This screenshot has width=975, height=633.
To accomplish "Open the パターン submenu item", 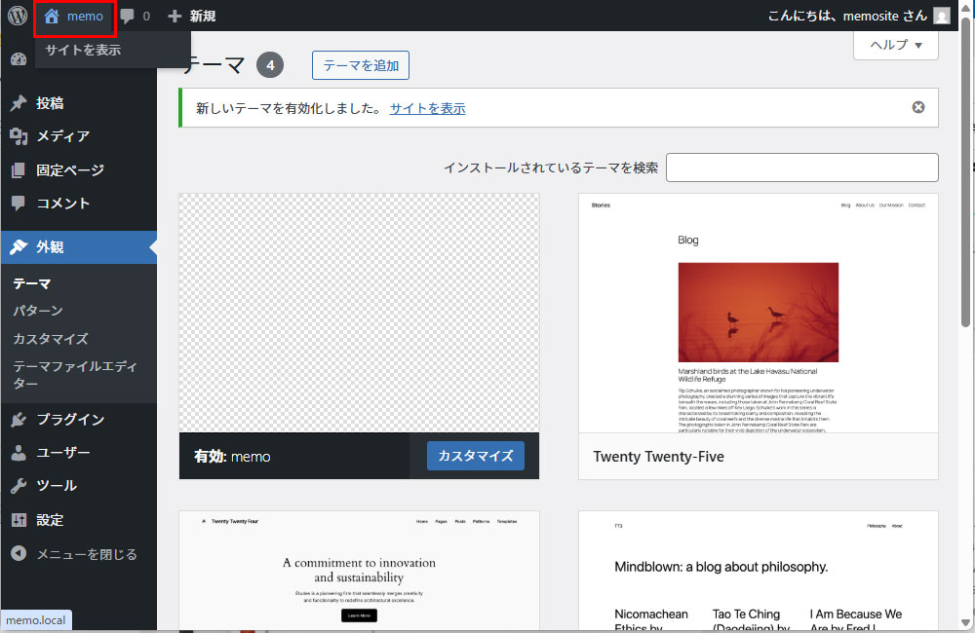I will click(38, 311).
